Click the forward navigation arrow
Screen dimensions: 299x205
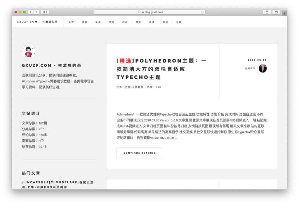point(36,12)
